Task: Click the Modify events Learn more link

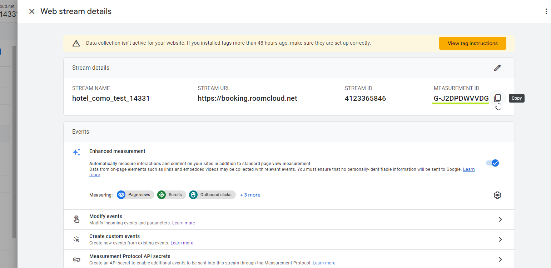Action: pyautogui.click(x=183, y=223)
